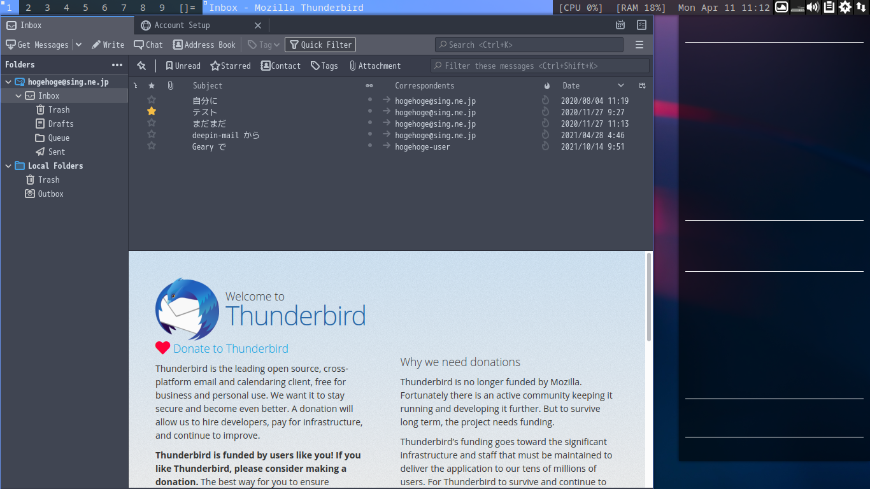Select the Local Folders account

pos(49,166)
